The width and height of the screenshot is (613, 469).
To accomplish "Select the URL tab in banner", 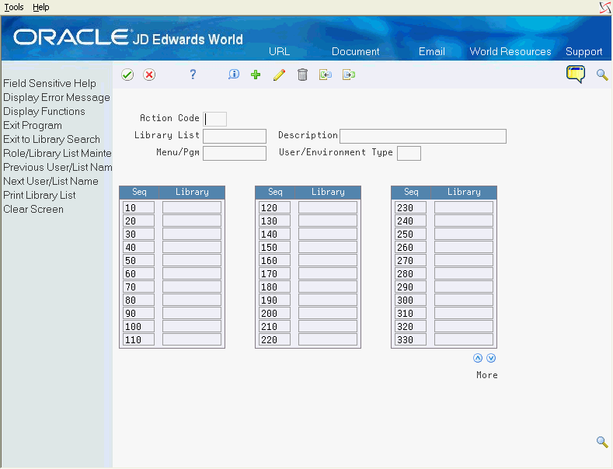I will click(279, 51).
